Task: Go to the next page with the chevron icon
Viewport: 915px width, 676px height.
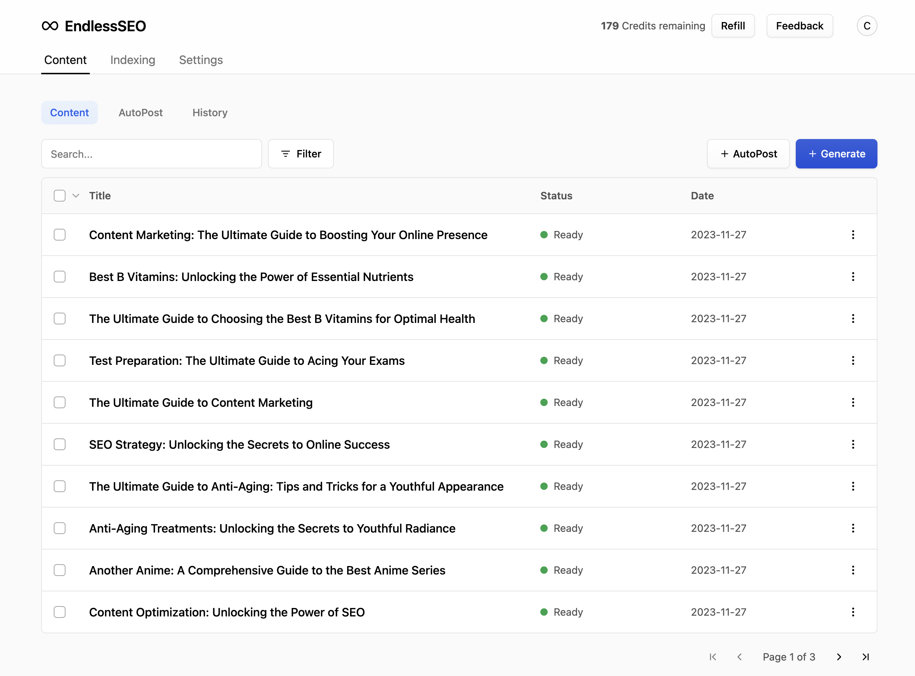Action: click(x=838, y=657)
